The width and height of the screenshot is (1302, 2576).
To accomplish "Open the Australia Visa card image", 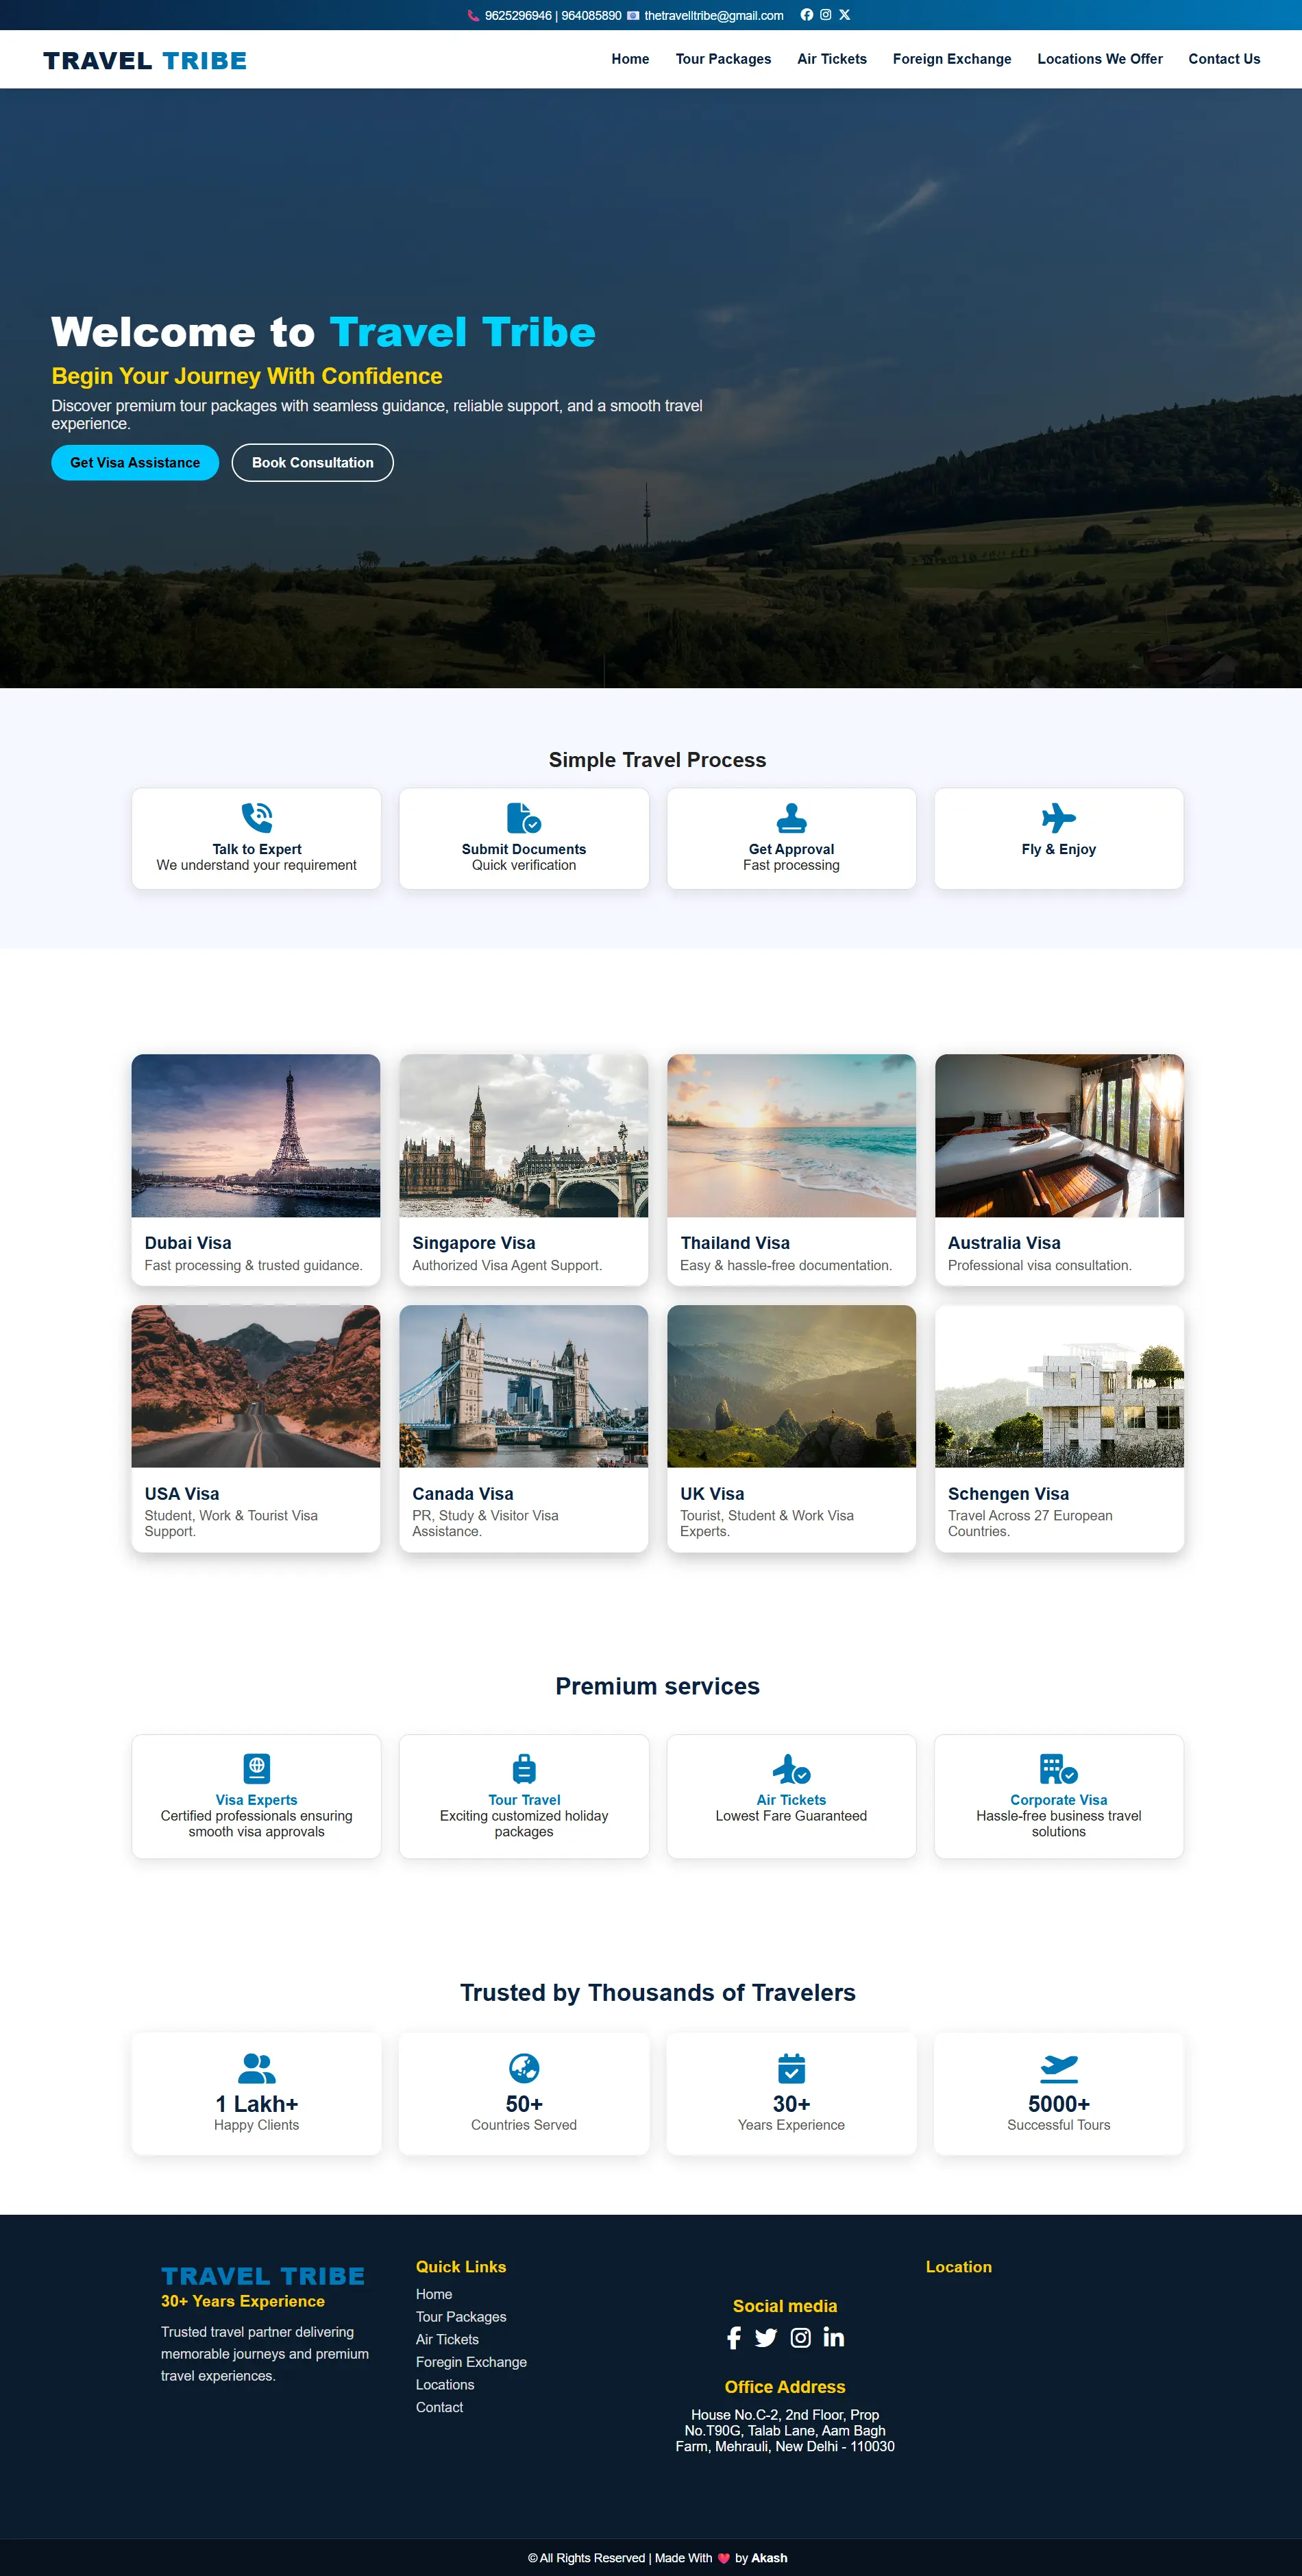I will pos(1059,1135).
